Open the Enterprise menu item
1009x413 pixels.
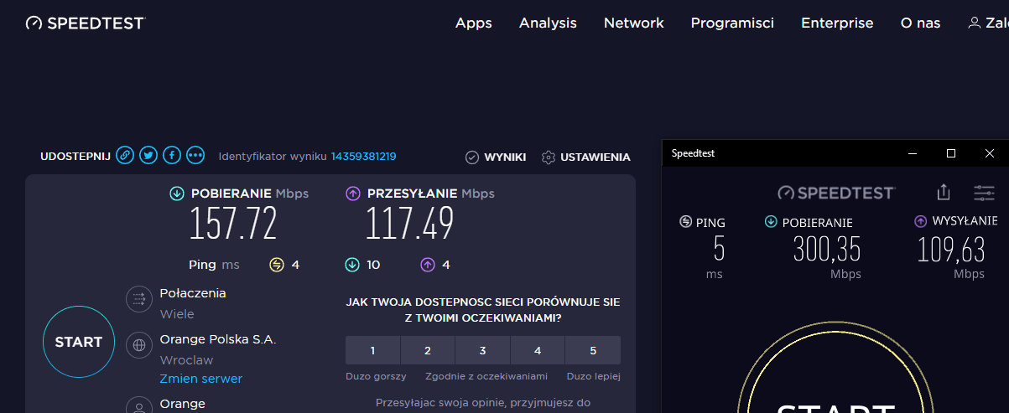click(x=837, y=23)
